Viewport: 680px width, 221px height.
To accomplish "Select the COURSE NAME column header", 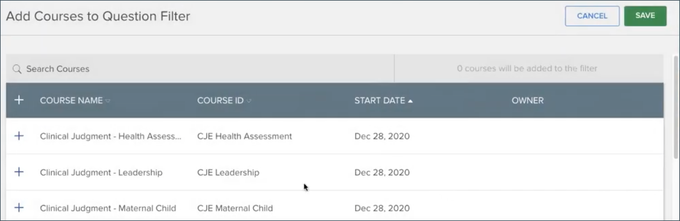I will [72, 100].
